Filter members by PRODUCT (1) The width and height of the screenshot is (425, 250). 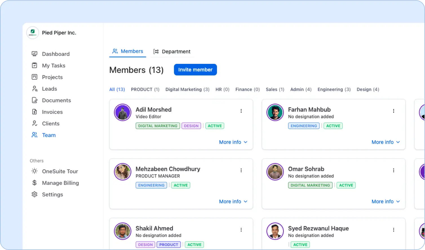[145, 89]
